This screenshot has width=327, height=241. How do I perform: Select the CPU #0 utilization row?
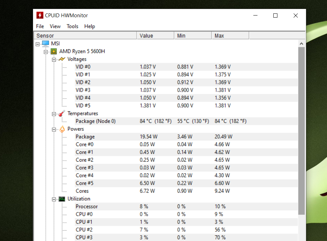(x=186, y=214)
